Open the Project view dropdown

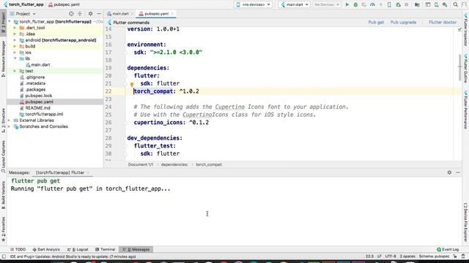click(x=23, y=14)
